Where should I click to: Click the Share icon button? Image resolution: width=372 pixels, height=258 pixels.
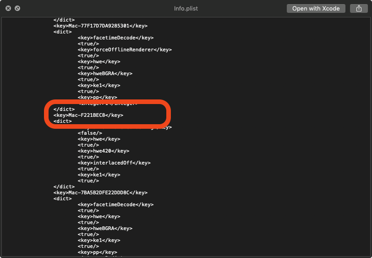tap(358, 8)
